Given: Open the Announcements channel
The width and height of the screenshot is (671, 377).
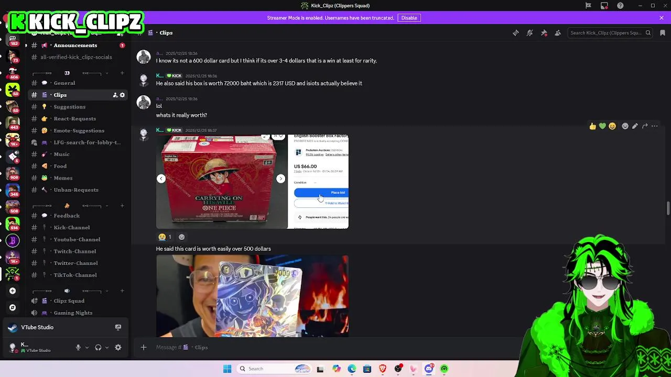Looking at the screenshot, I should pos(75,45).
